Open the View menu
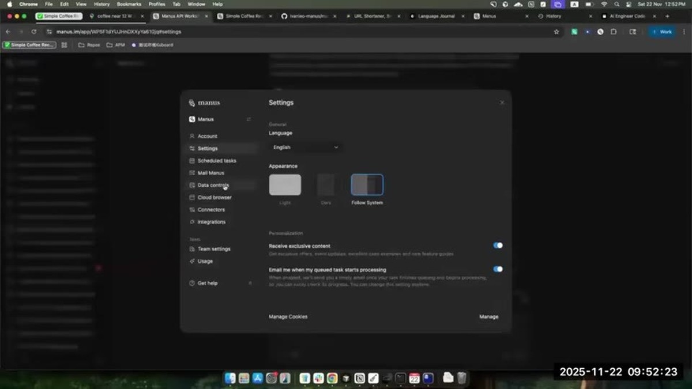Image resolution: width=692 pixels, height=389 pixels. (x=81, y=4)
